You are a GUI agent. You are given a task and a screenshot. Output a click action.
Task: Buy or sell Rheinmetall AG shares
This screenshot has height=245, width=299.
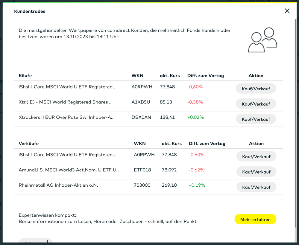point(256,187)
